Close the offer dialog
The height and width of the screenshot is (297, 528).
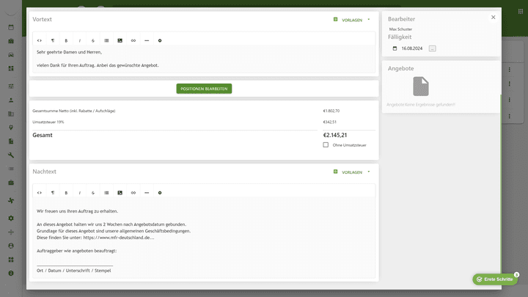click(494, 17)
